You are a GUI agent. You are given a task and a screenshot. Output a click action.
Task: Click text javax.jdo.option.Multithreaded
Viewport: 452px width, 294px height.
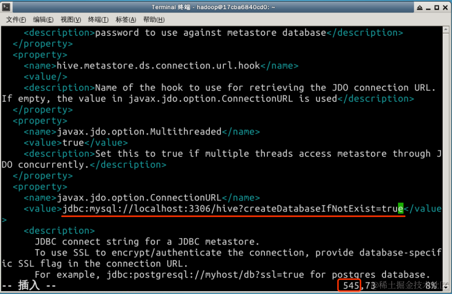[x=139, y=132]
